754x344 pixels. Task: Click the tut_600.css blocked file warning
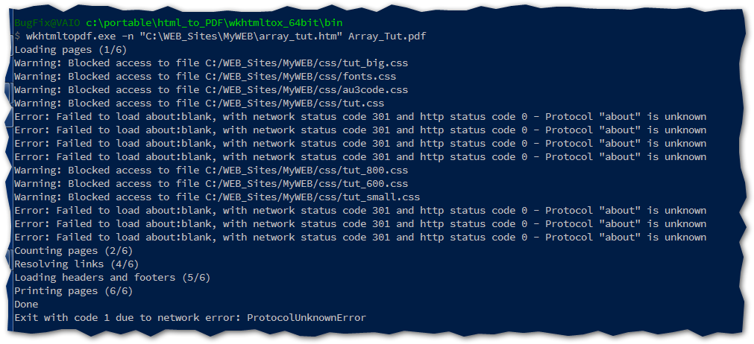click(211, 183)
